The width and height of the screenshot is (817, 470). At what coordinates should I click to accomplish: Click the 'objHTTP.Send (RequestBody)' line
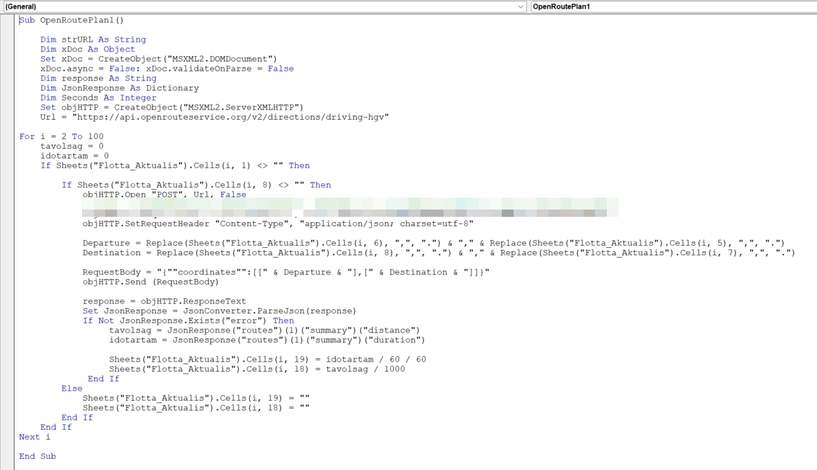[x=151, y=282]
